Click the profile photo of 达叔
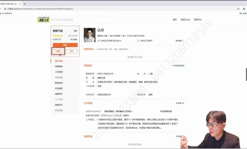Image resolution: width=247 pixels, height=149 pixels. click(x=90, y=35)
